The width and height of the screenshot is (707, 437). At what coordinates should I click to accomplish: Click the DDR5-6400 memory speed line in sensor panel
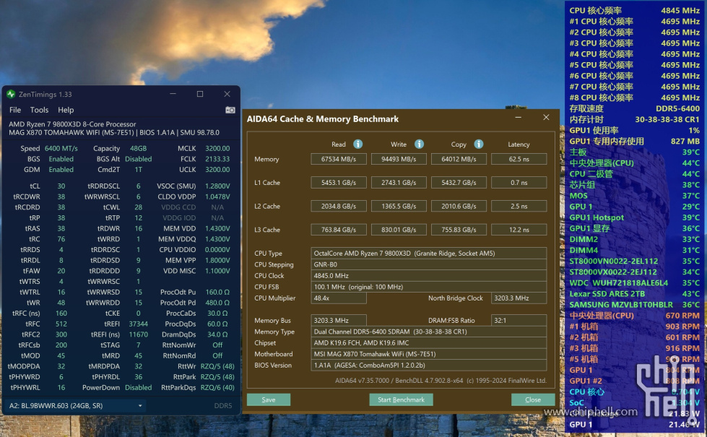634,108
